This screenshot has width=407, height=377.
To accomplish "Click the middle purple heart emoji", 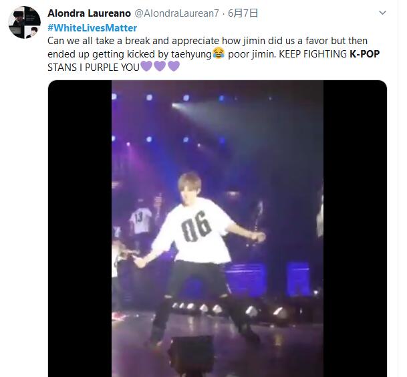I will [160, 66].
